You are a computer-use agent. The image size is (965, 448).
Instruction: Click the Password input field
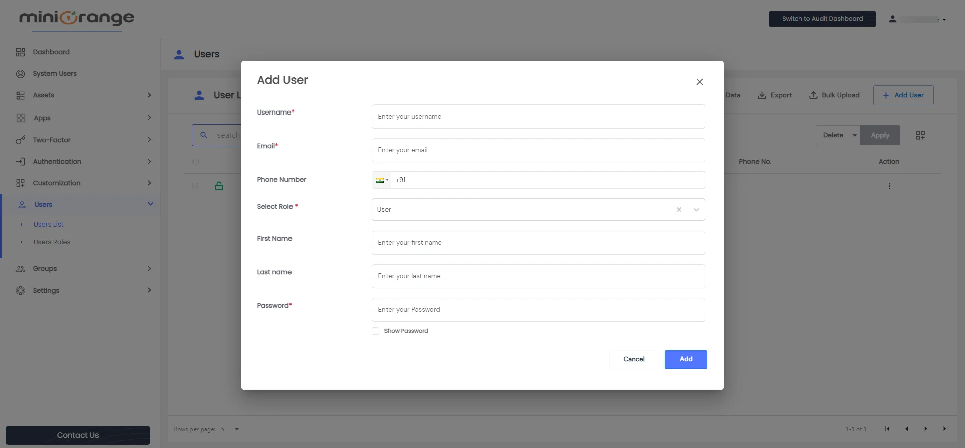pyautogui.click(x=538, y=310)
